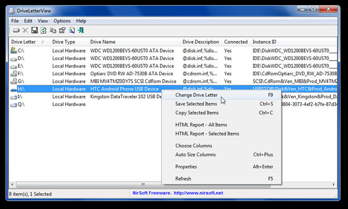The width and height of the screenshot is (348, 209).
Task: Click the Change Drive Letter toolbar icon
Action: 16,31
